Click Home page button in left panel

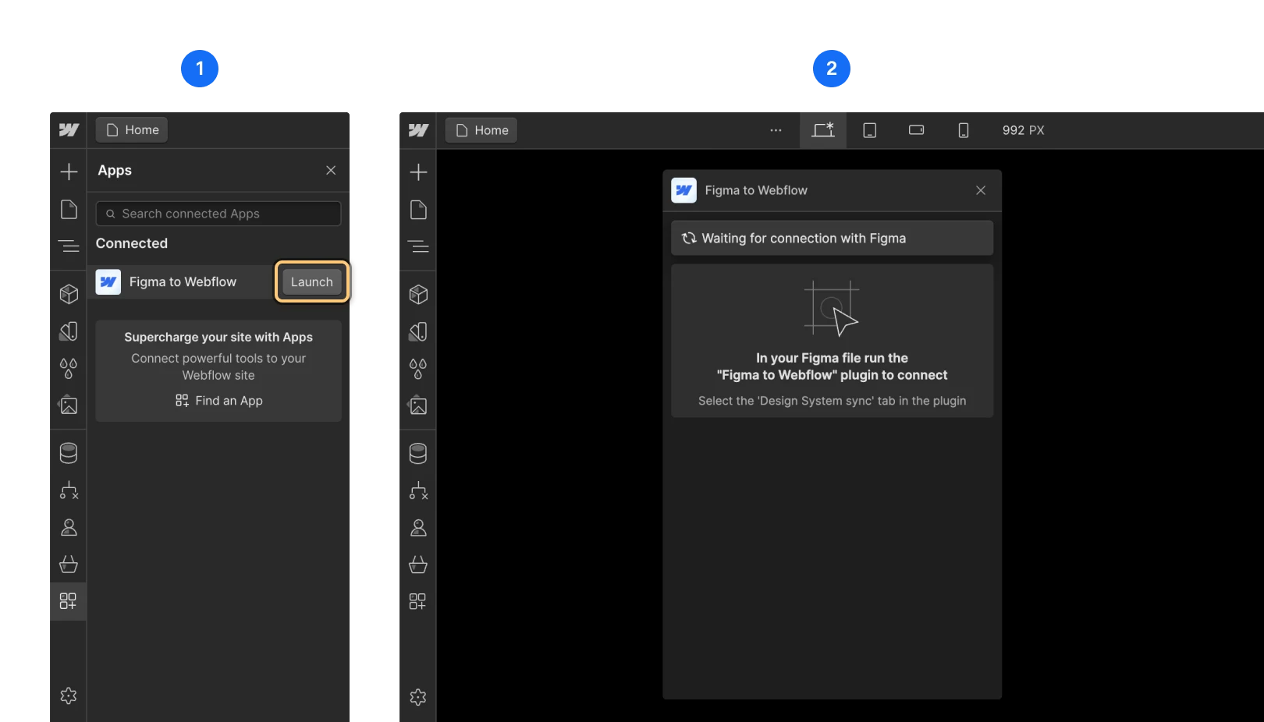pyautogui.click(x=132, y=130)
